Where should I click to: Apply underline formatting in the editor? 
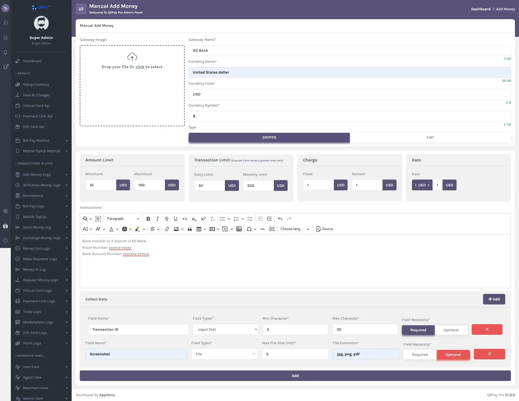176,219
